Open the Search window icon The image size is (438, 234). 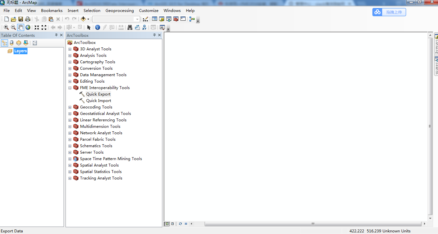pyautogui.click(x=169, y=19)
